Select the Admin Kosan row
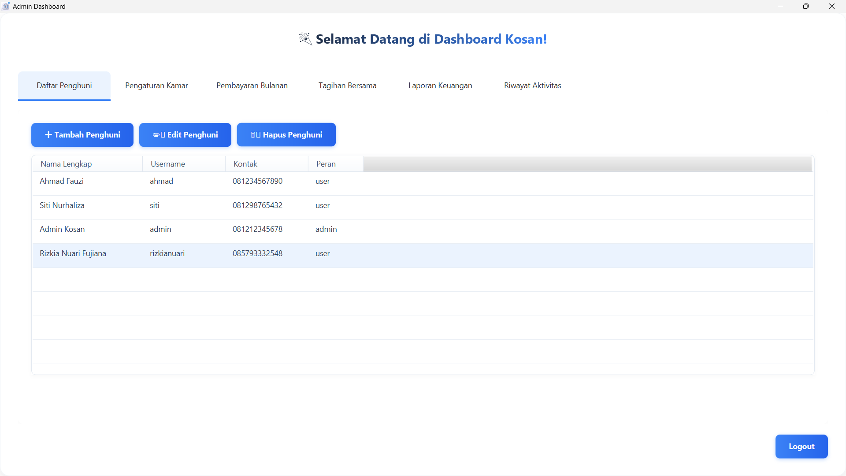The width and height of the screenshot is (846, 476). (62, 229)
